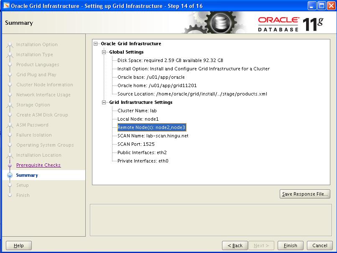Viewport: 337px width, 253px height.
Task: Click the Oracle installer title bar icon
Action: click(6, 6)
